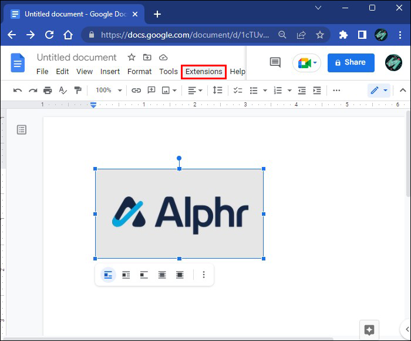Select In line image wrap option

pos(108,275)
